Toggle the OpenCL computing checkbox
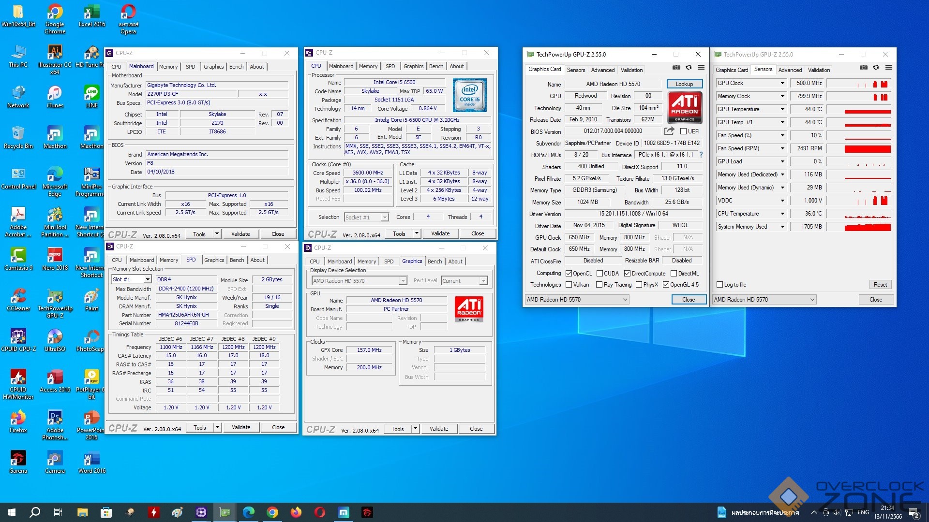929x522 pixels. (569, 274)
